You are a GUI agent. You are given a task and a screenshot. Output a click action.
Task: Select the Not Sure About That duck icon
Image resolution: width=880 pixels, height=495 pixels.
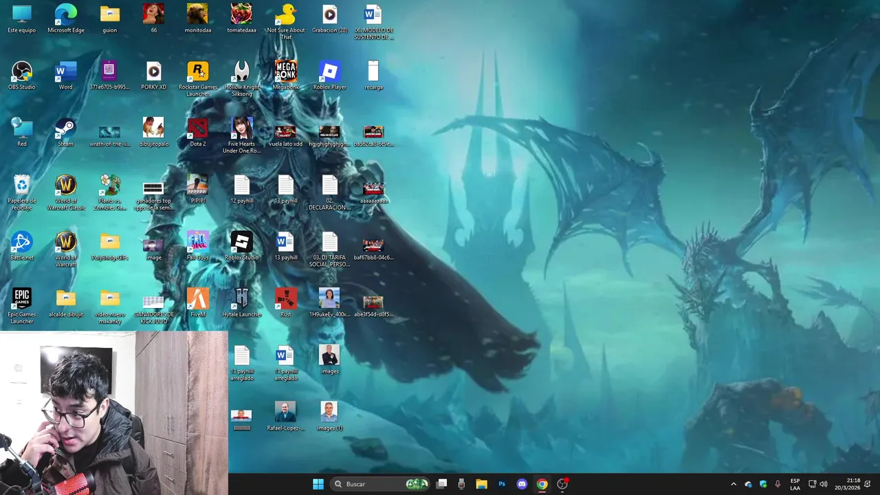point(285,22)
